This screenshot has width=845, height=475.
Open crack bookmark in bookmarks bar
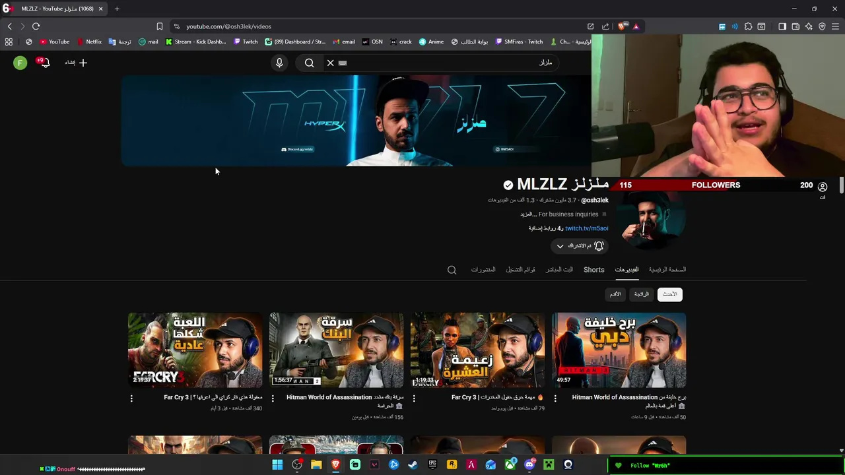coord(401,42)
